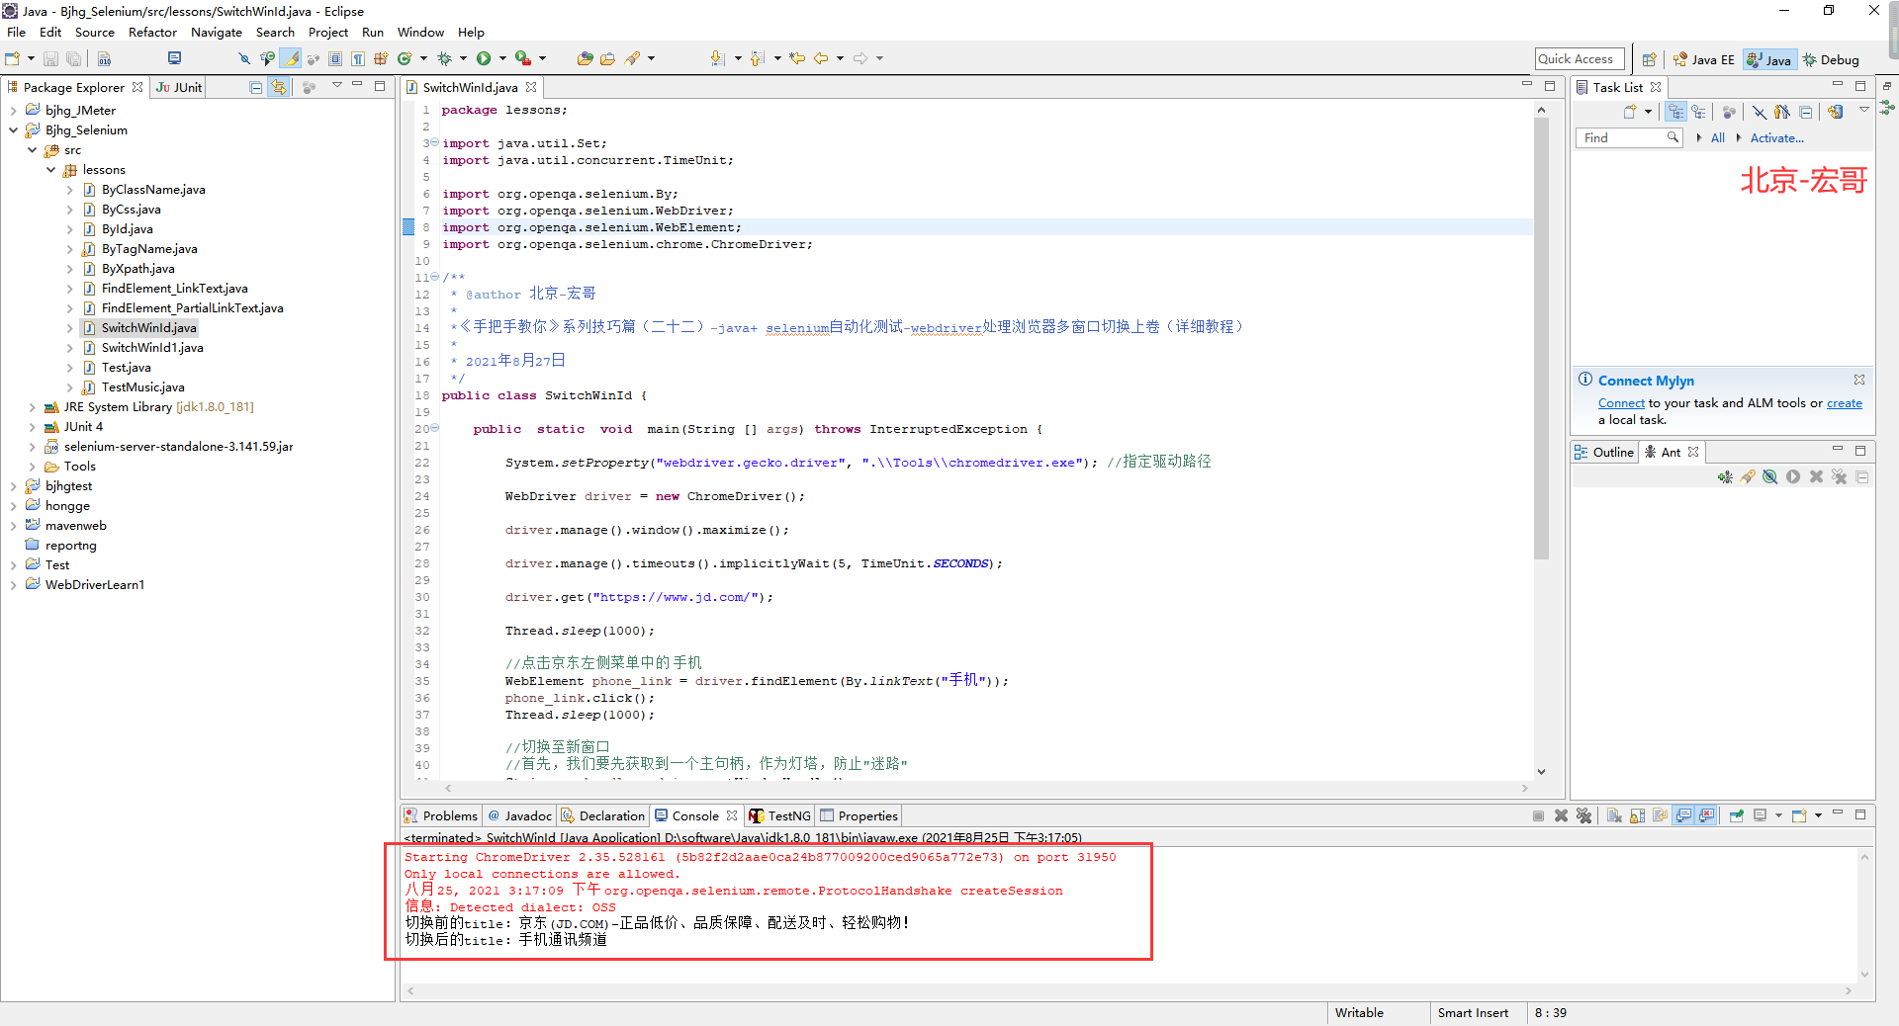The height and width of the screenshot is (1026, 1899).
Task: Open the Refactor menu
Action: point(152,33)
